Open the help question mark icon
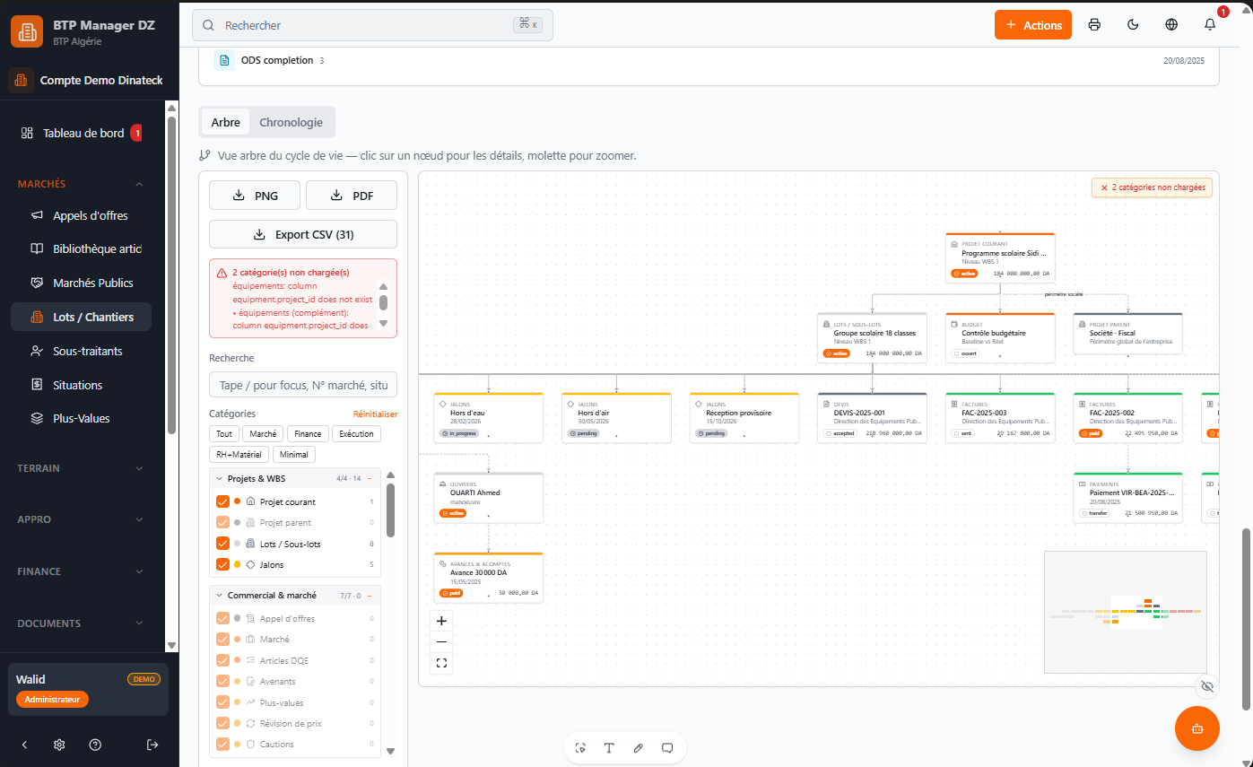This screenshot has width=1253, height=767. point(95,745)
